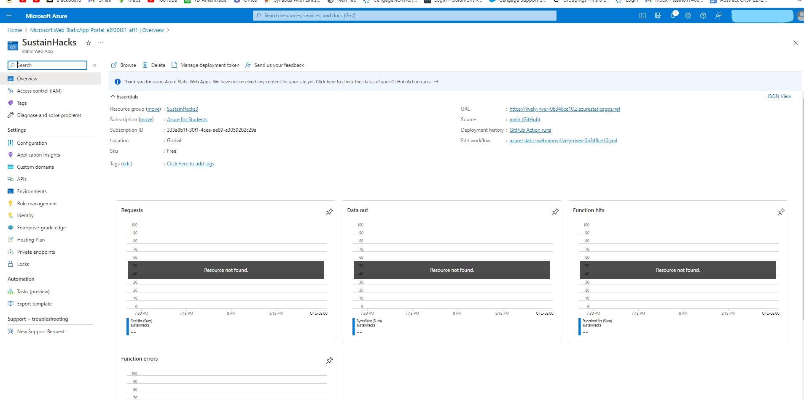Click Send us your feedback
Image resolution: width=804 pixels, height=401 pixels.
[275, 65]
